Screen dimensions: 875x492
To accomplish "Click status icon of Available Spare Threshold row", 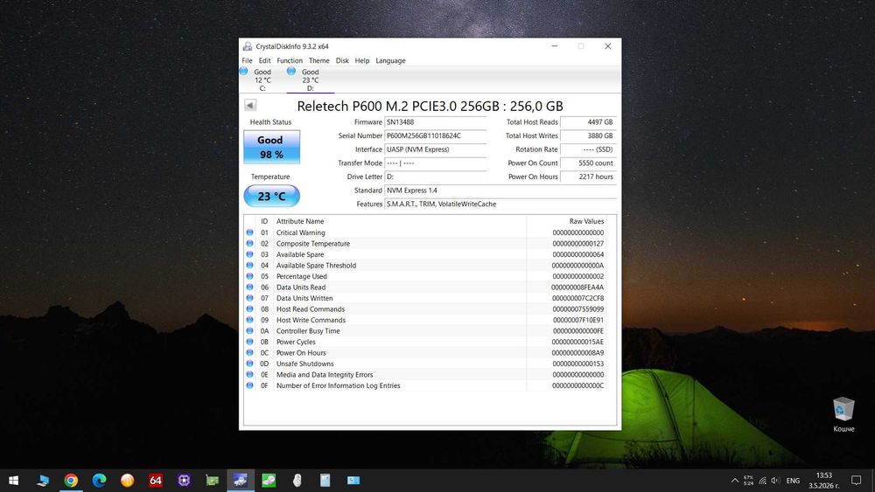I will (250, 265).
